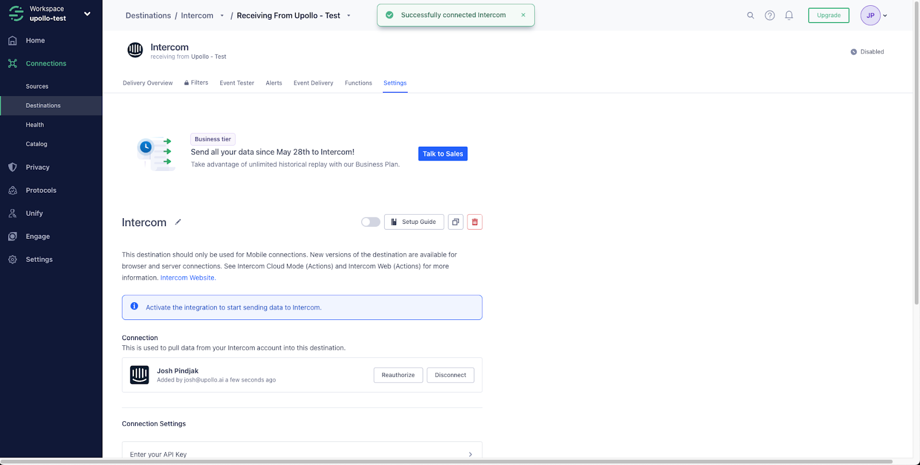Click the Protocols icon in the sidebar
Screen dimensions: 920x465
[13, 190]
